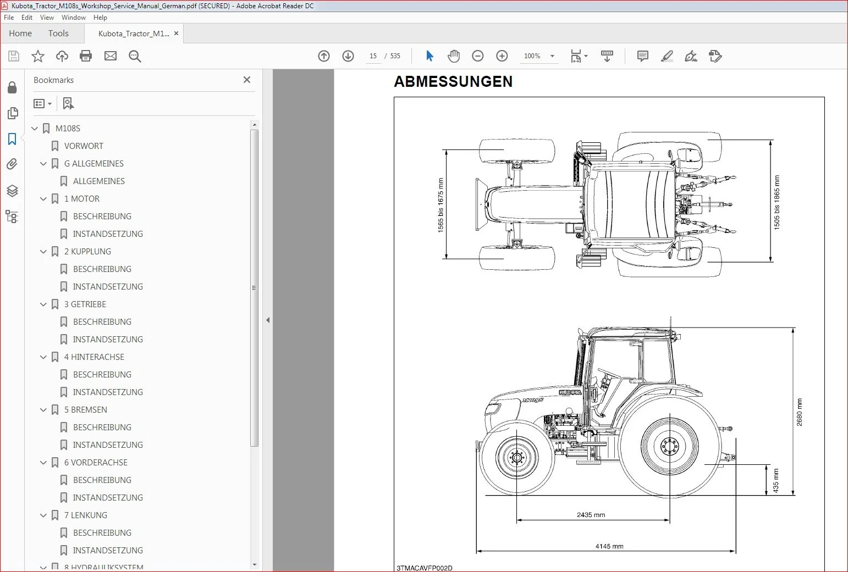Open the Window menu
This screenshot has height=572, width=848.
[74, 18]
